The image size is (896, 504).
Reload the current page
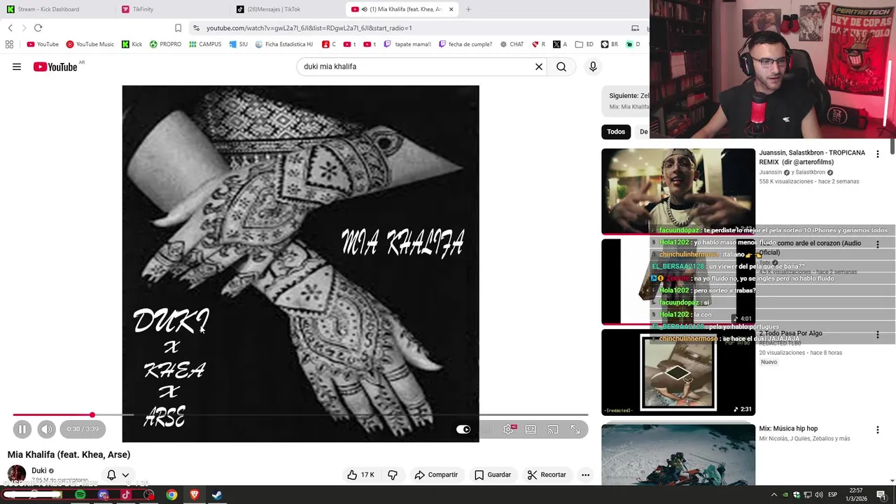pos(38,28)
